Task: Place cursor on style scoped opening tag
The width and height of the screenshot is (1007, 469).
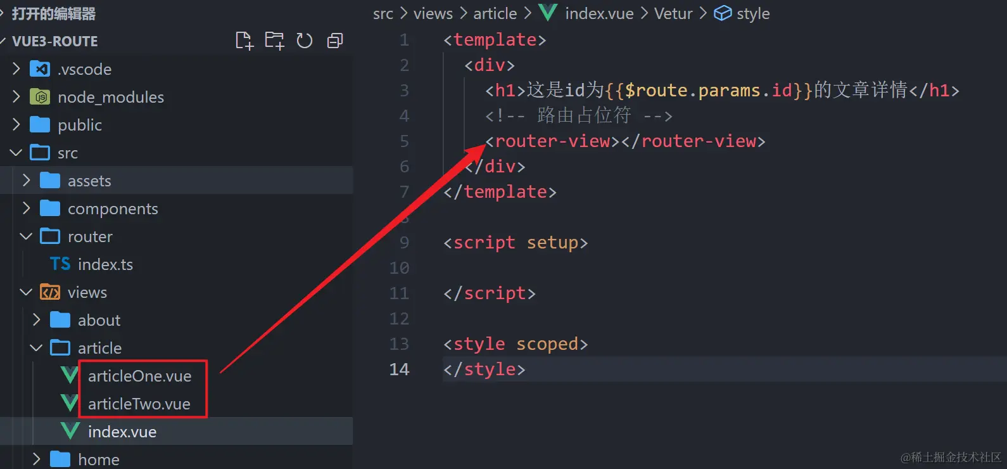Action: 516,344
